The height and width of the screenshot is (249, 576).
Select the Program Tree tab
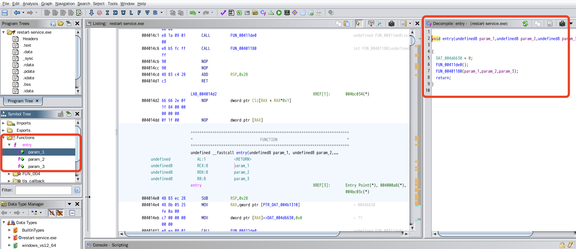pos(20,101)
